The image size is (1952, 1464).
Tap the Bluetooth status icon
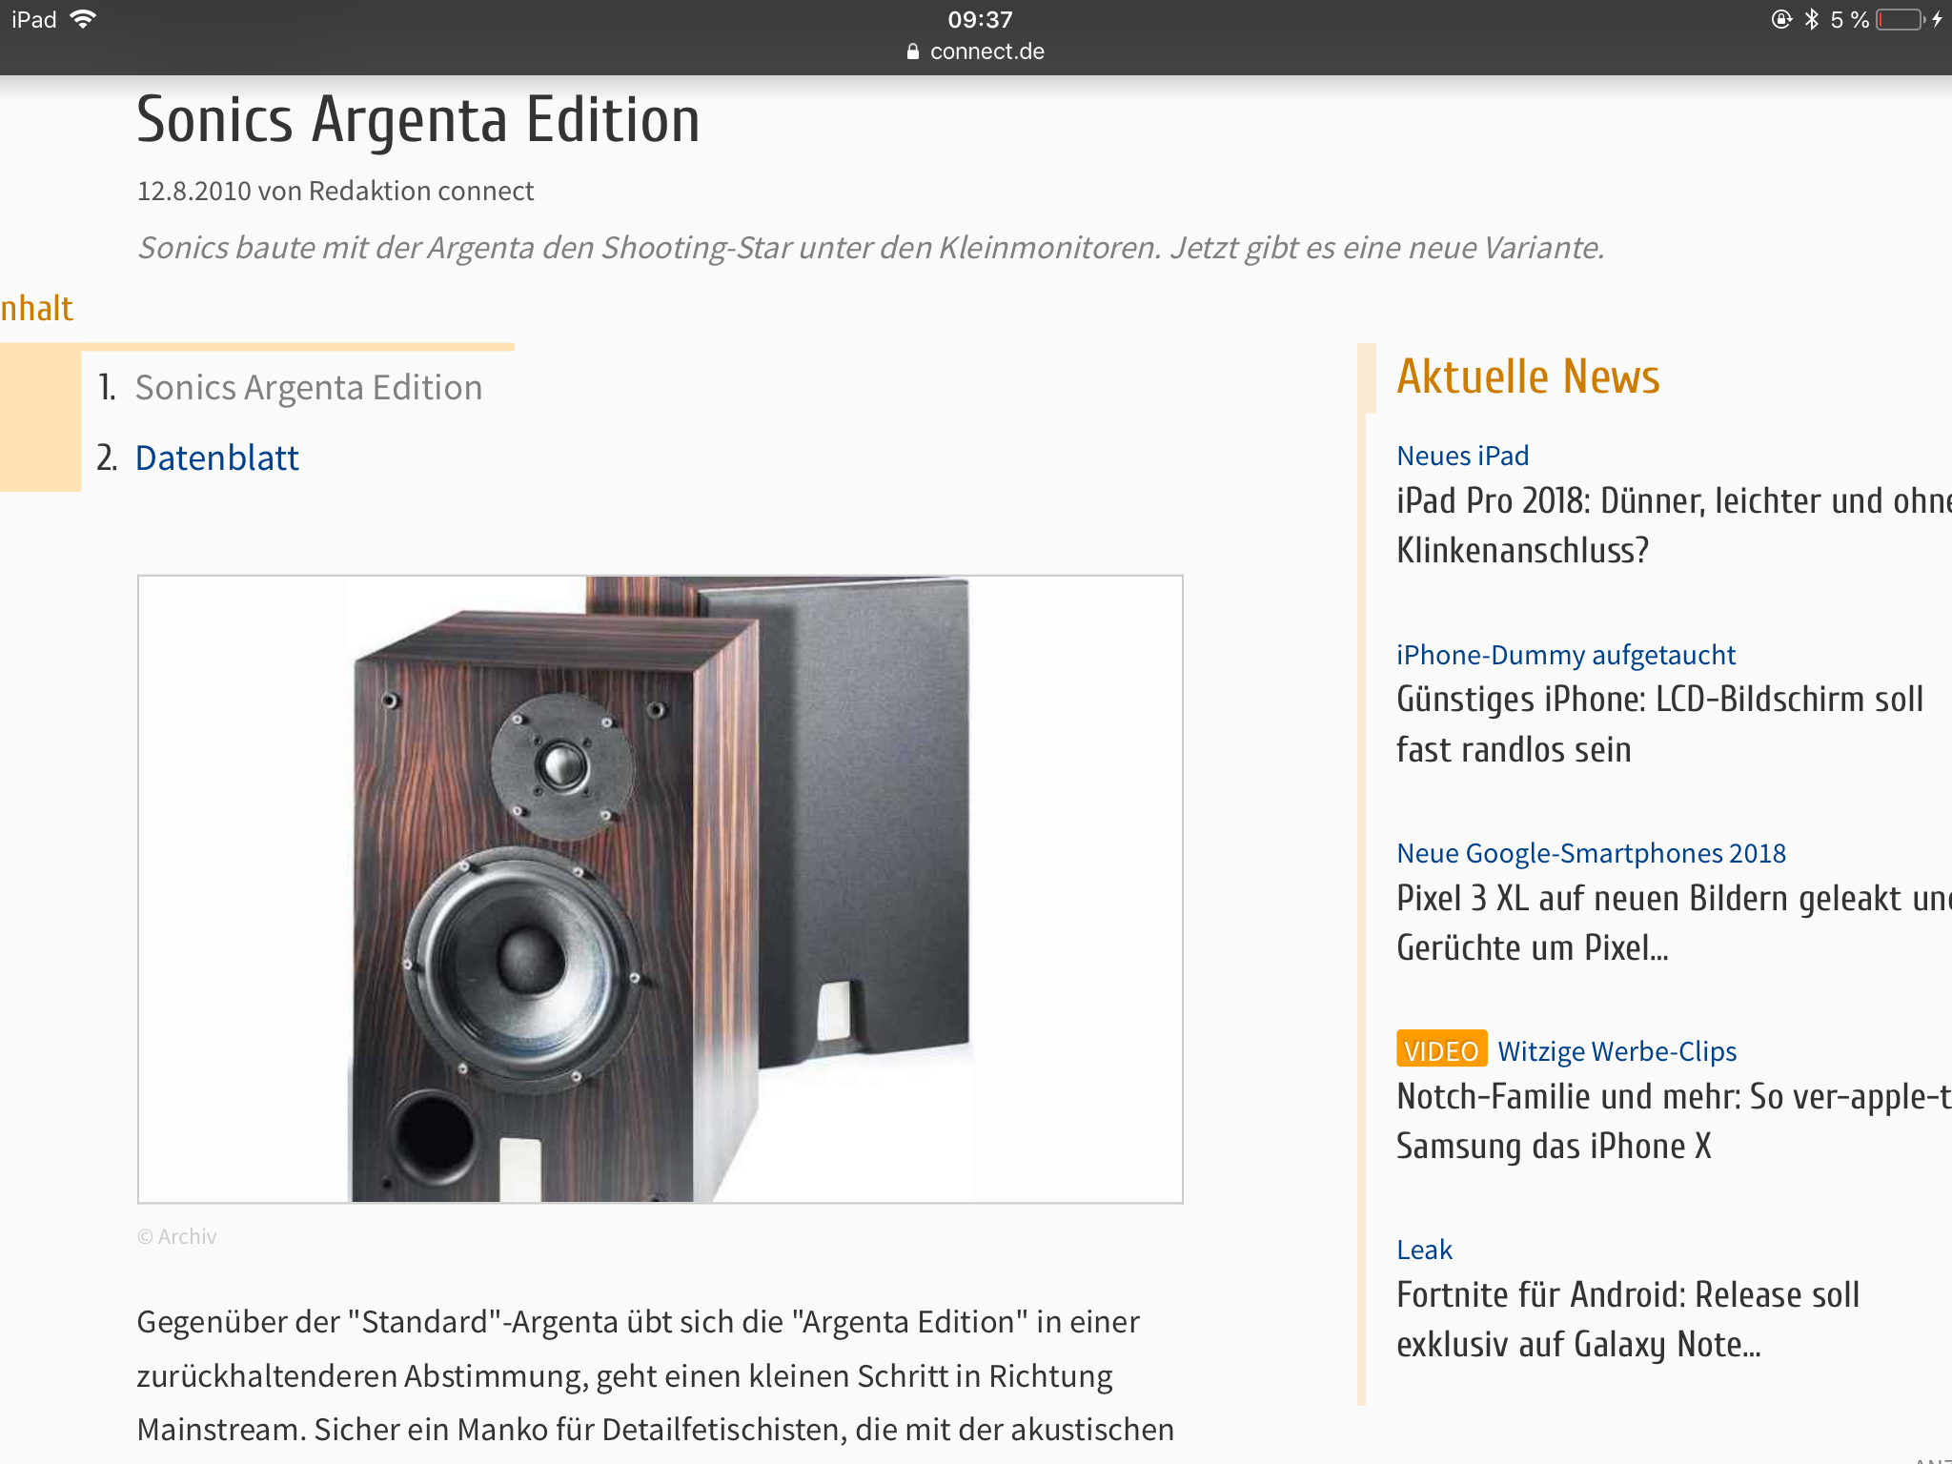[x=1811, y=19]
